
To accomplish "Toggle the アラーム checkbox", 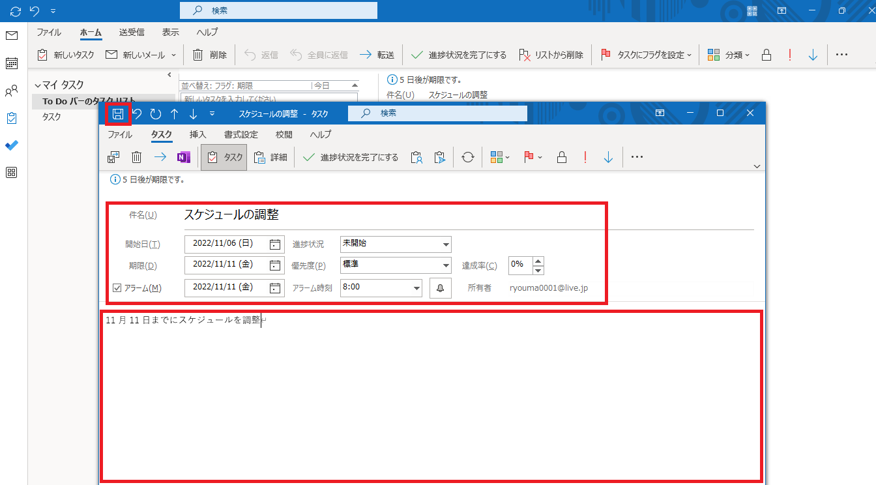I will pos(117,287).
